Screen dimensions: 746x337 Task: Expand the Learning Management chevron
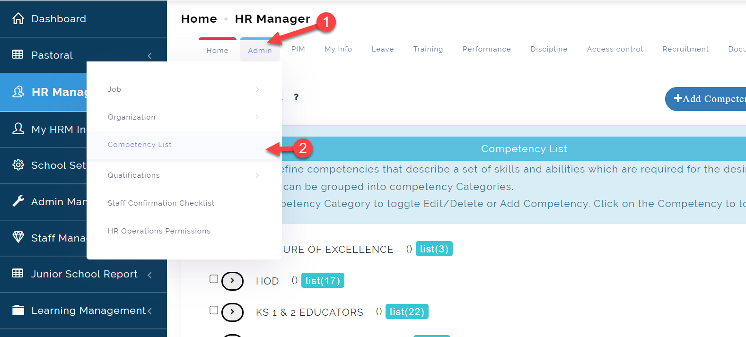click(149, 311)
